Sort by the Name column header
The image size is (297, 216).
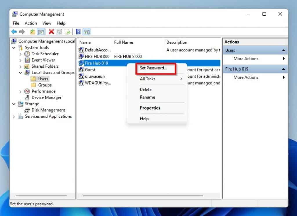[95, 42]
